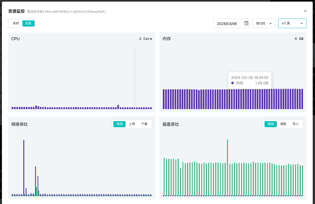Click the CPU chart title

16,39
